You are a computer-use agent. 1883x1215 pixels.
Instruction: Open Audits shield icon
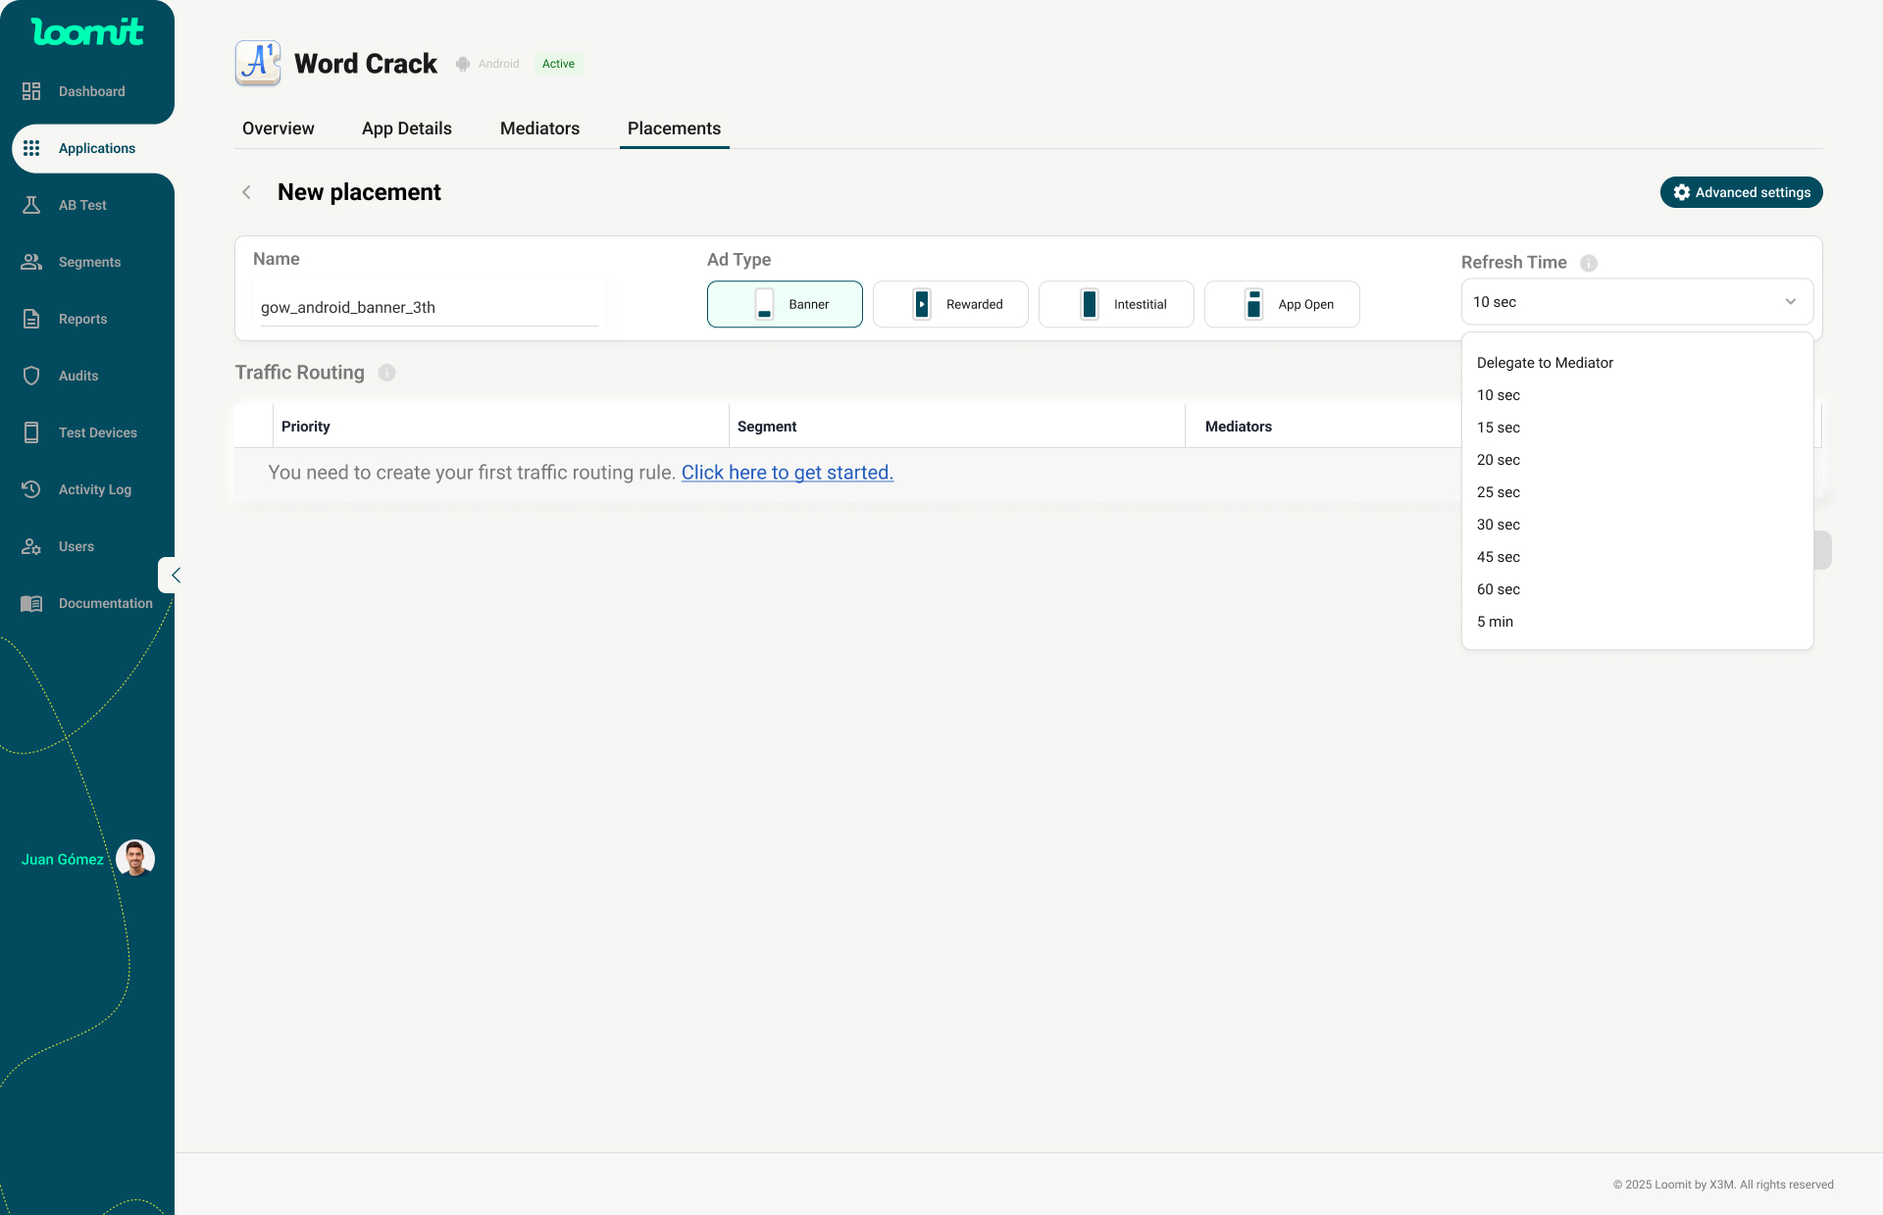coord(31,376)
